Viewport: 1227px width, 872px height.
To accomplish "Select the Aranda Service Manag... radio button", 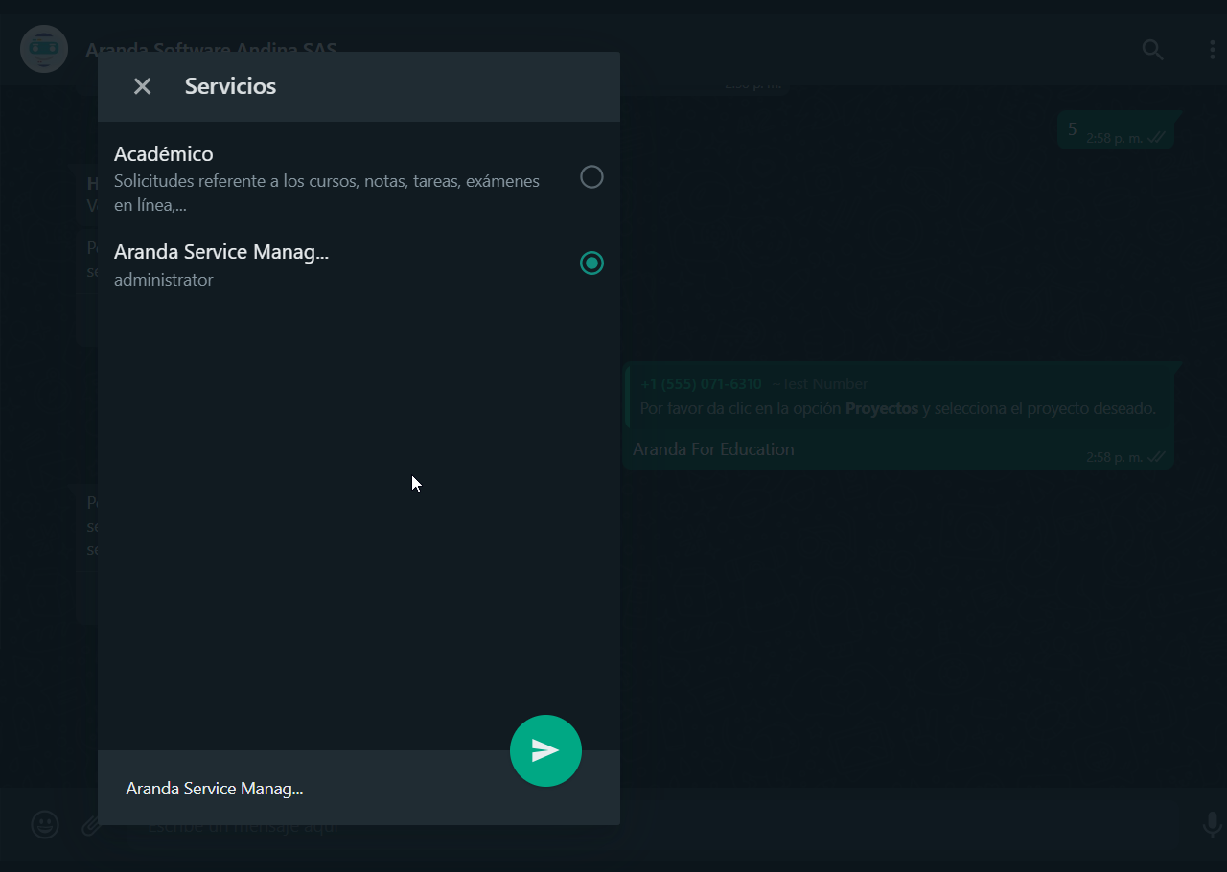I will pyautogui.click(x=591, y=263).
